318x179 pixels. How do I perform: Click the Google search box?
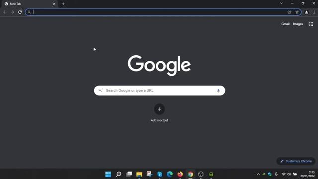click(159, 90)
